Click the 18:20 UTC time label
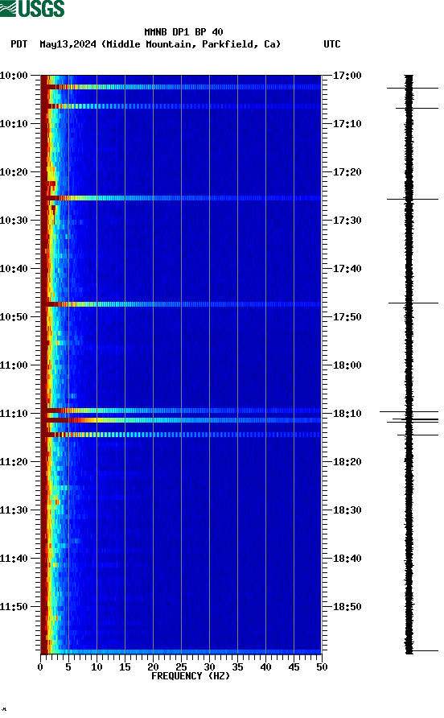Viewport: 444px width, 718px height. click(x=347, y=462)
